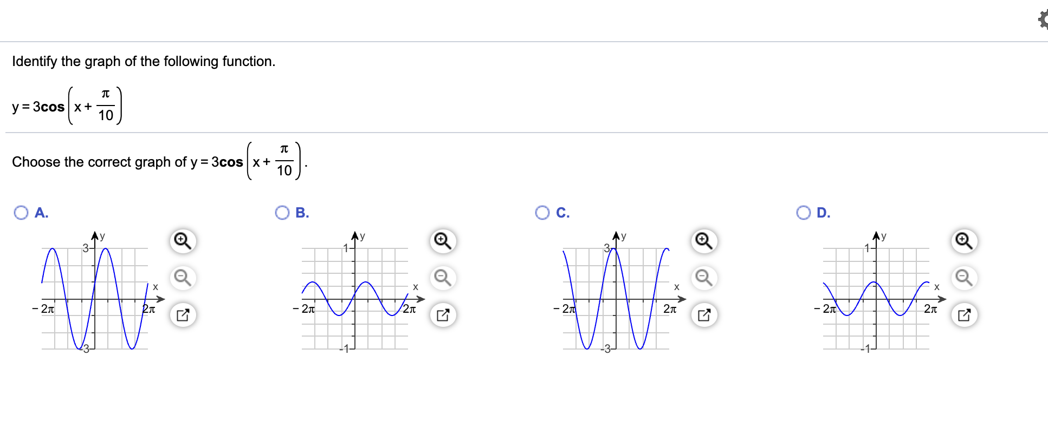Zoom in on graph A
Viewport: 1048px width, 434px height.
click(x=183, y=241)
